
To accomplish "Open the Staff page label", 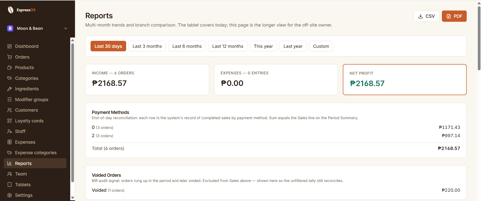I will [20, 131].
